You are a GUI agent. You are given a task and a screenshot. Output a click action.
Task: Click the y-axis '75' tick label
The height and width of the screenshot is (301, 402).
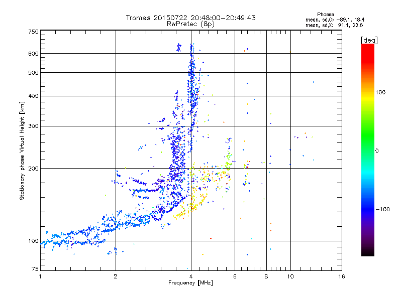[x=35, y=269]
